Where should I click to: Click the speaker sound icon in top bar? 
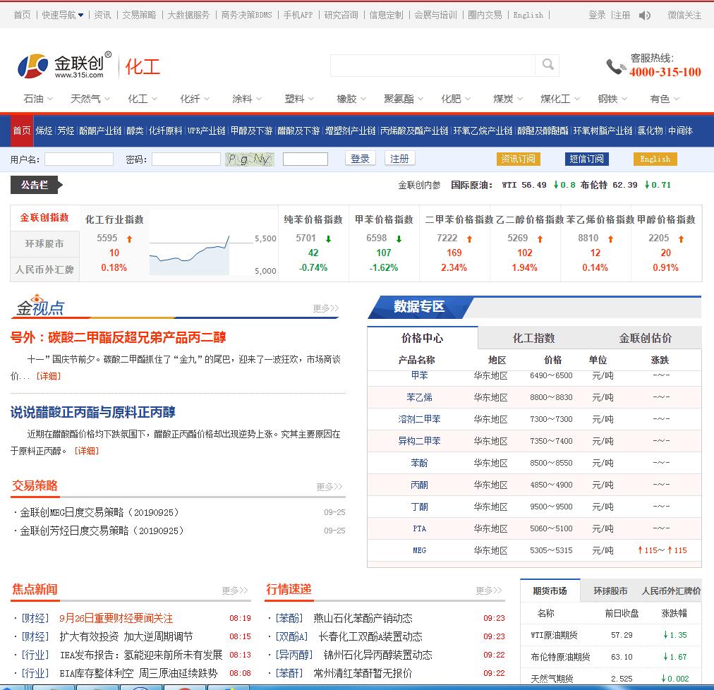pyautogui.click(x=644, y=16)
